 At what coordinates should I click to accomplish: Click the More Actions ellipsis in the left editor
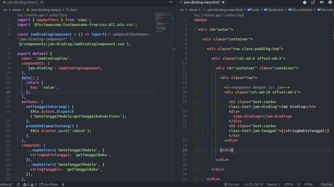pyautogui.click(x=171, y=2)
